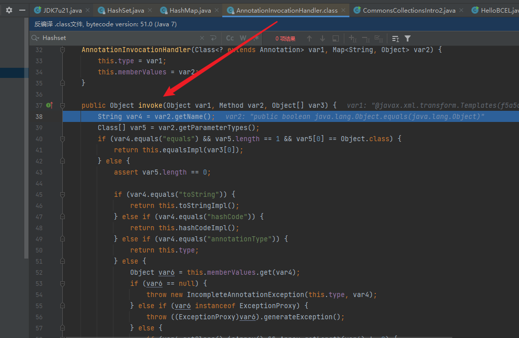
Task: Hide the side tool window using the minus icon
Action: pyautogui.click(x=22, y=10)
